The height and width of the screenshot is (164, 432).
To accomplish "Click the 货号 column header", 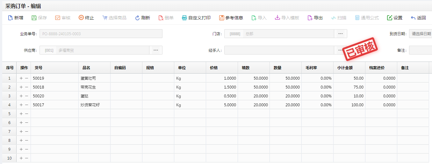I will point(54,68).
